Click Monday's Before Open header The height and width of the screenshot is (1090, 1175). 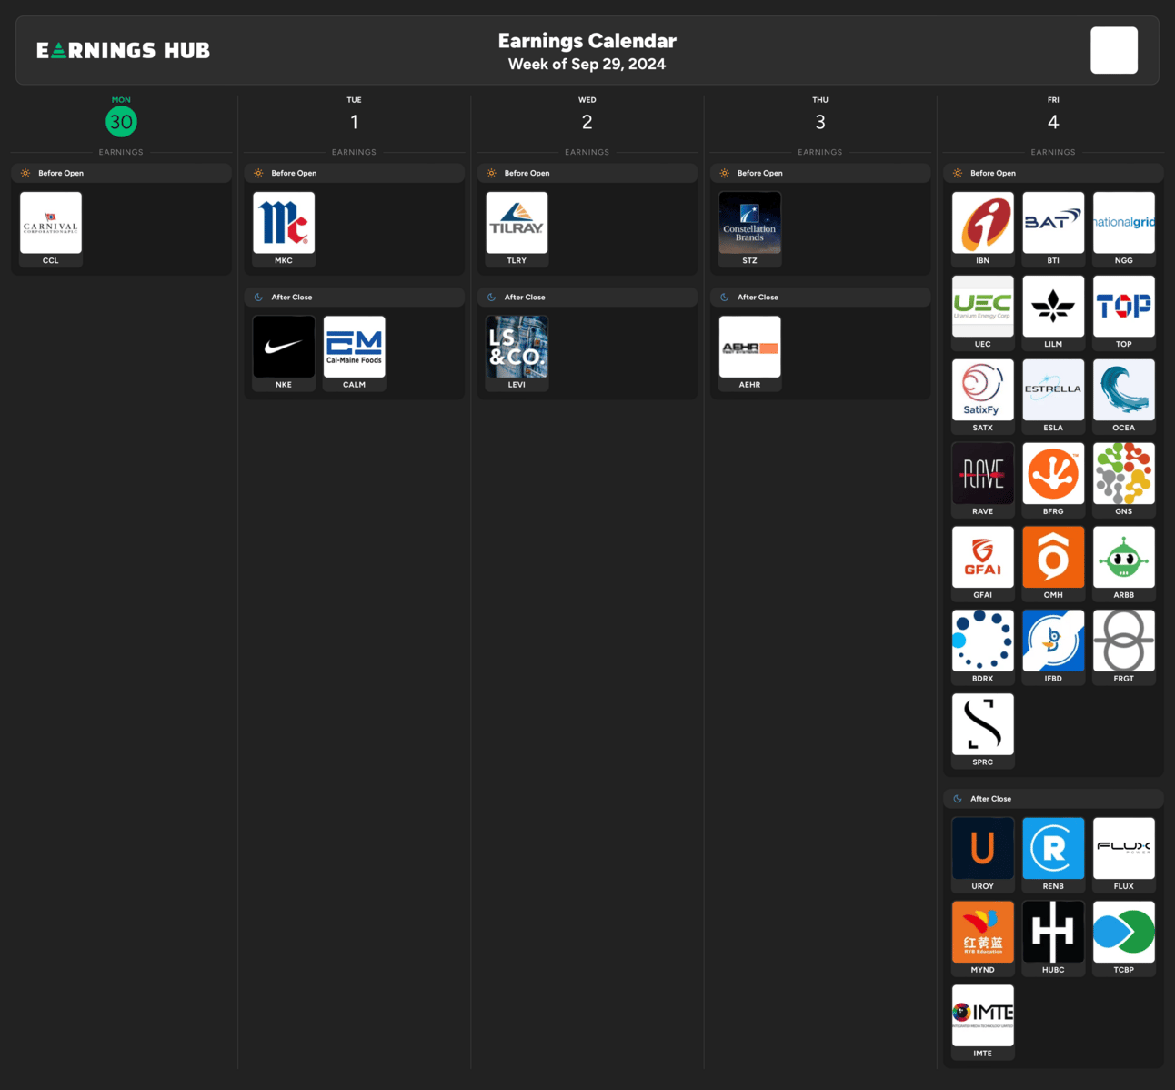121,173
